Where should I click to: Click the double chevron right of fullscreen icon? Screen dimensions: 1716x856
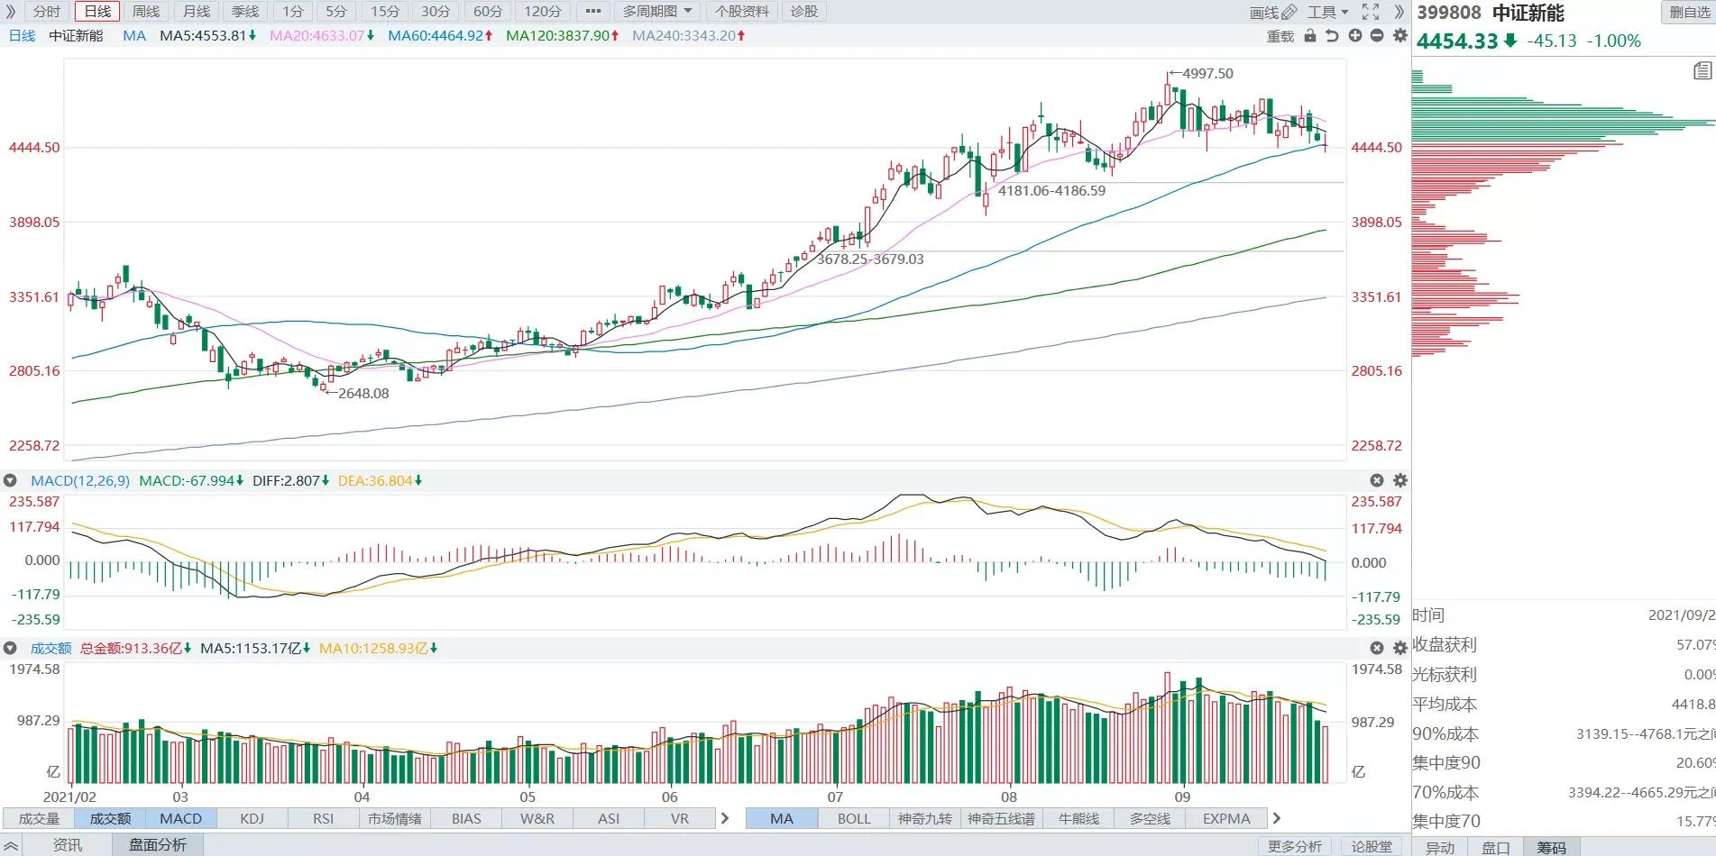click(x=1399, y=12)
